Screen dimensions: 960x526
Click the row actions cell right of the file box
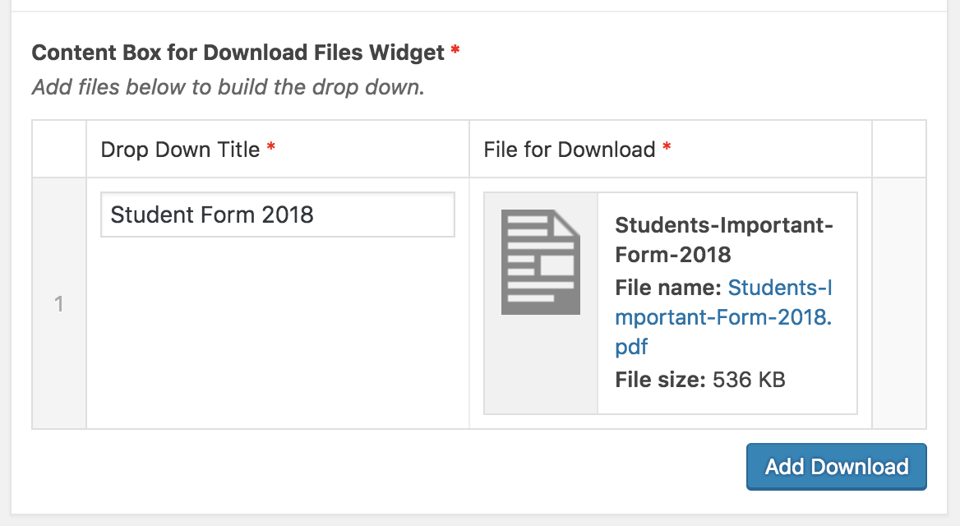tap(899, 304)
